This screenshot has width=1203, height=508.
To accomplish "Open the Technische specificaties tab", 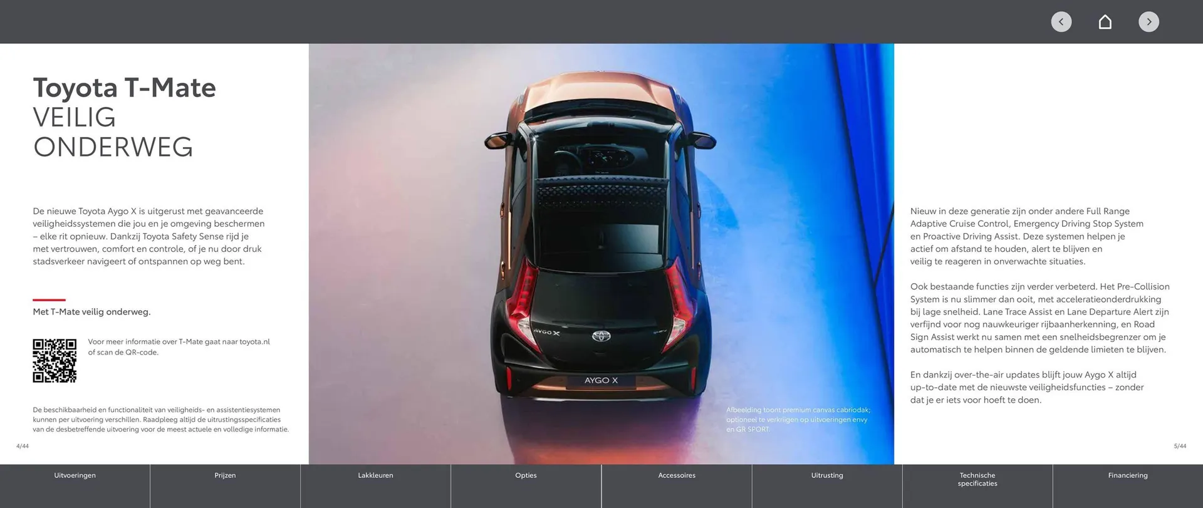I will click(x=977, y=486).
